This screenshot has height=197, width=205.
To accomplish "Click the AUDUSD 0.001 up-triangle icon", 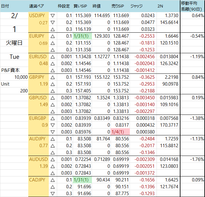I will [52, 160].
